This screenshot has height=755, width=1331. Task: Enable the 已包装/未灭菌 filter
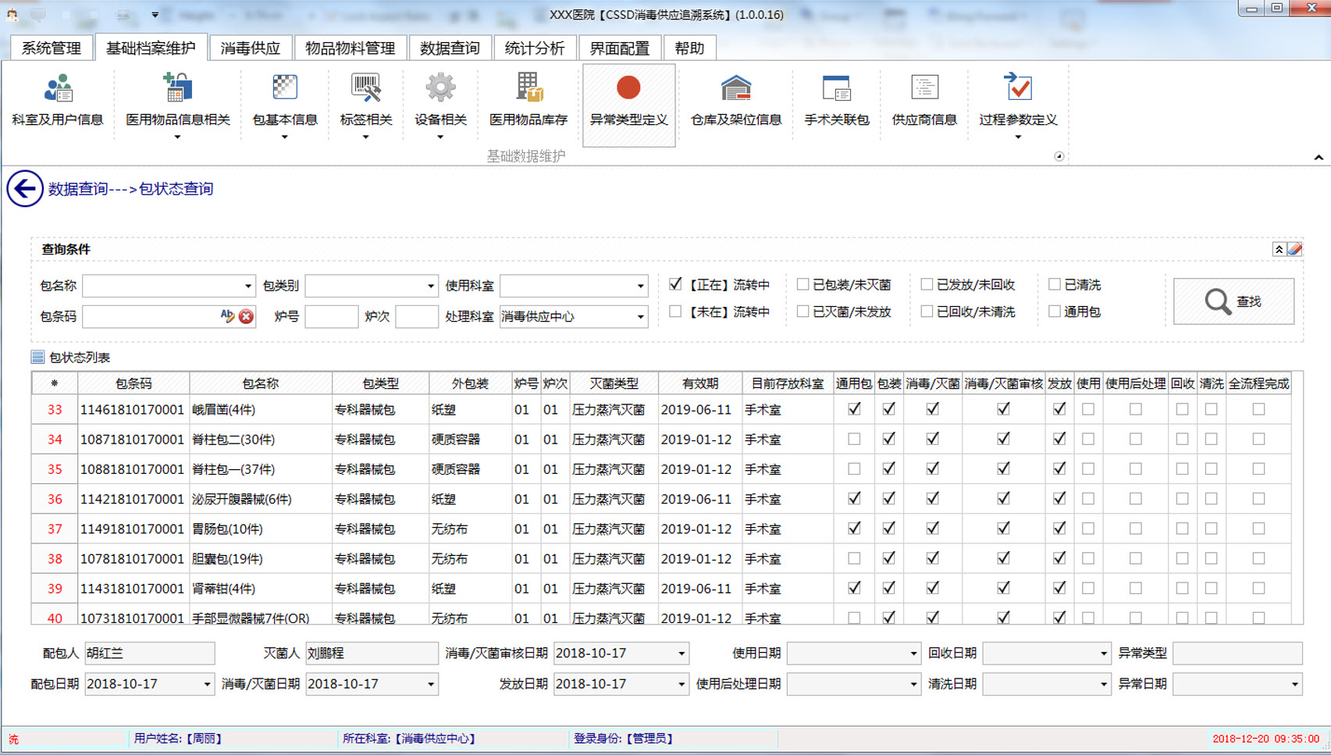[803, 284]
